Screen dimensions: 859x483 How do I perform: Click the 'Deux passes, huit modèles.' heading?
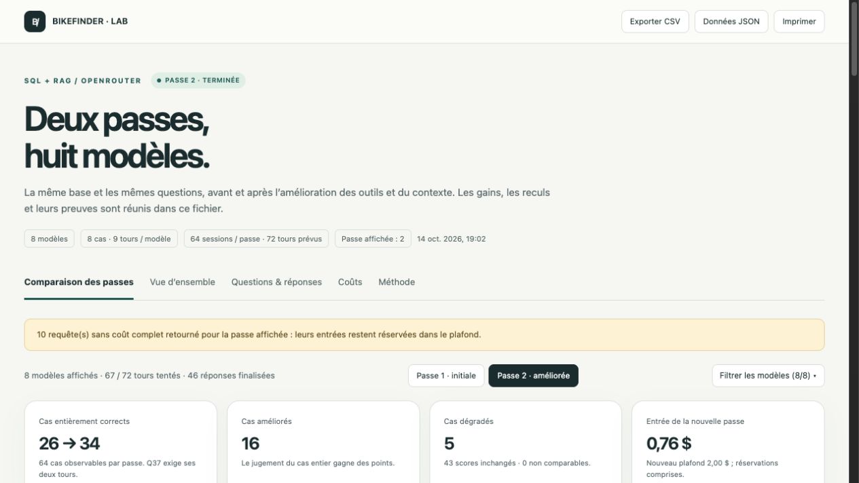[117, 138]
